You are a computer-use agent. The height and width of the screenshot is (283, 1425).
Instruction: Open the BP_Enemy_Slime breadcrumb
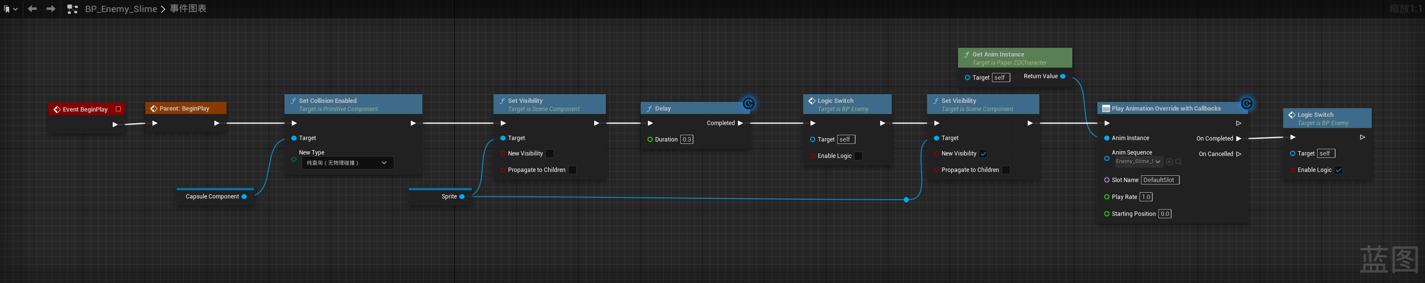tap(121, 9)
